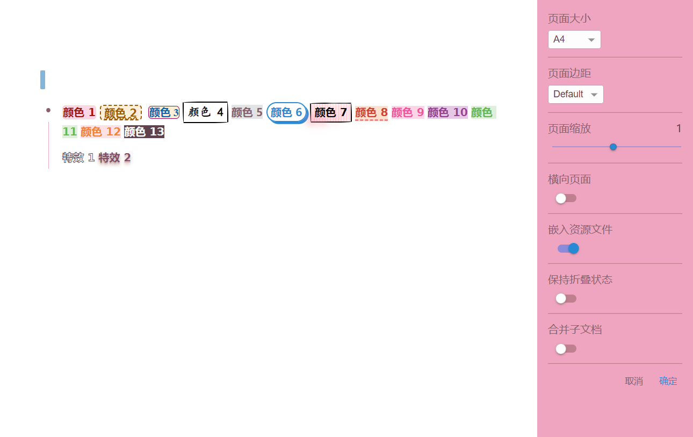
Task: Toggle the 横向页面 switch
Action: coord(566,198)
